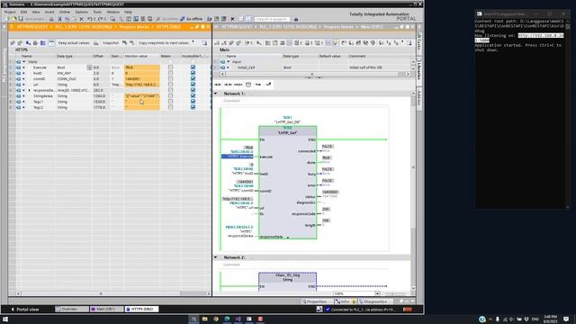Screen dimensions: 576x324
Task: Uncheck Accessible checkbox for Execute row
Action: (193, 67)
